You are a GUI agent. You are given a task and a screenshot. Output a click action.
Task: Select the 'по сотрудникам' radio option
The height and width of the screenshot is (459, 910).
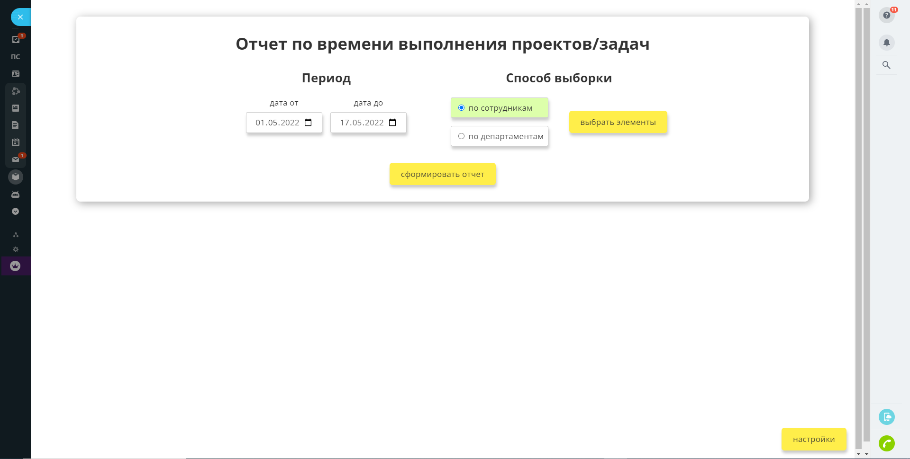500,108
